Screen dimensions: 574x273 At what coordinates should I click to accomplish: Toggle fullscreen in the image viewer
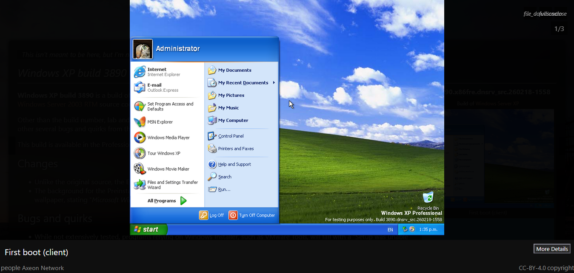(548, 14)
